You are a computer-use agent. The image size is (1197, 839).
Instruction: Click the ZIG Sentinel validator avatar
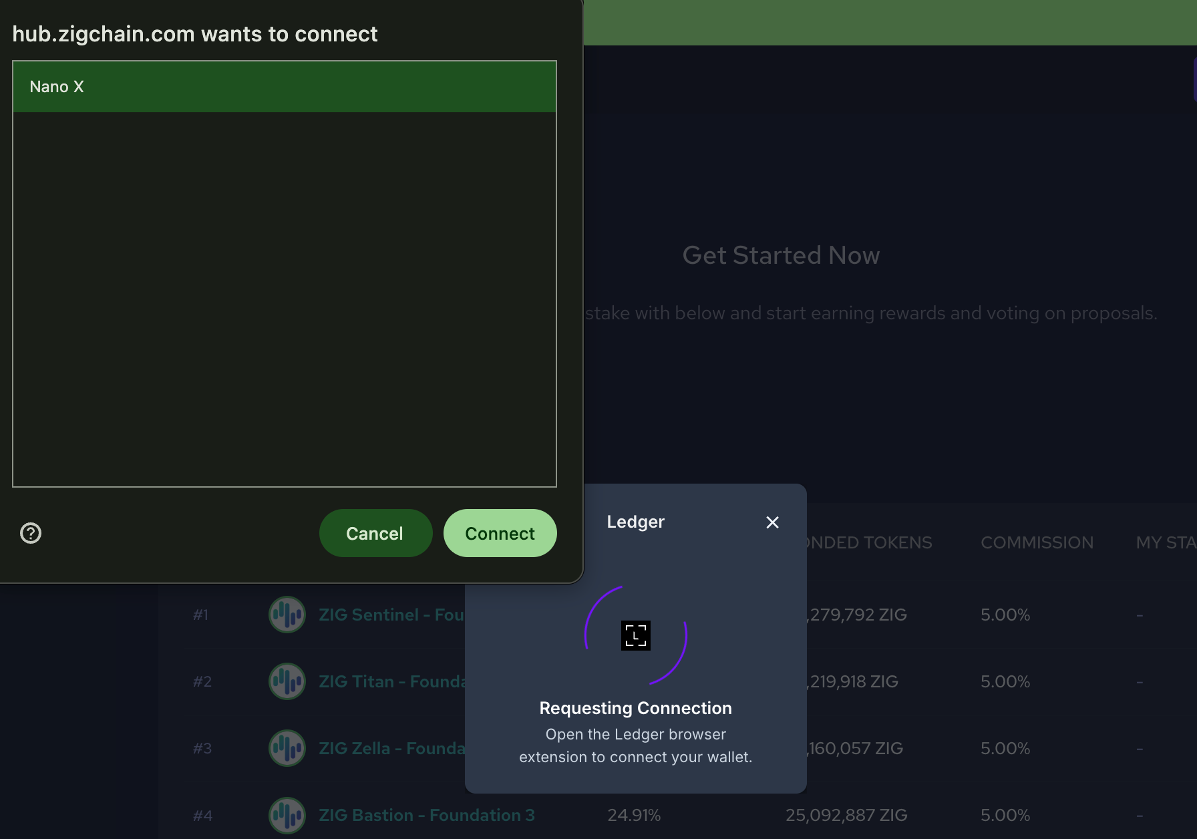point(287,615)
